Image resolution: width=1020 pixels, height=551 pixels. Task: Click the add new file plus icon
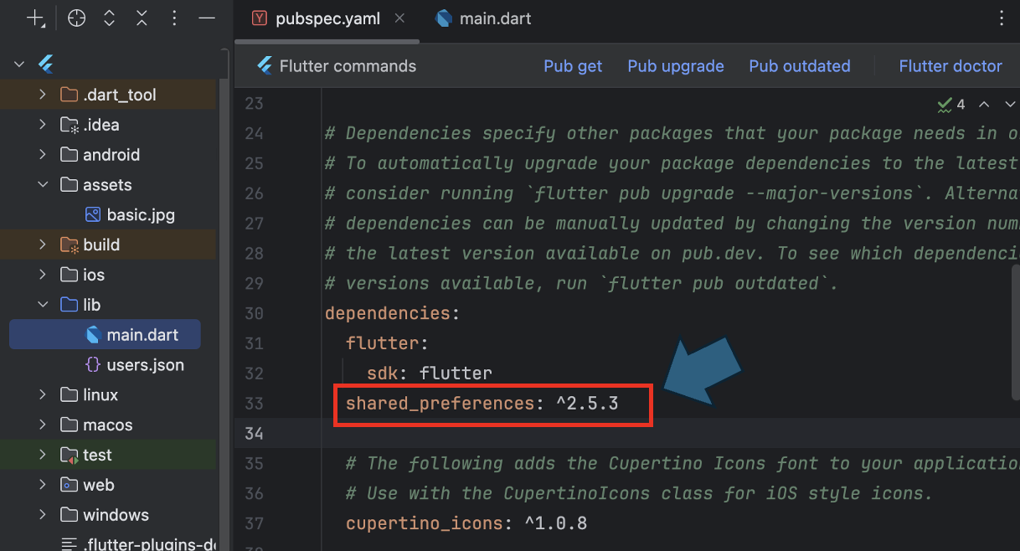(x=35, y=18)
